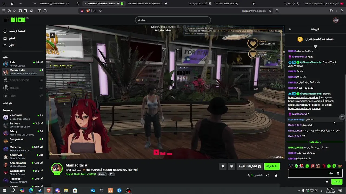
Task: Click the green subscribe button
Action: click(x=272, y=166)
